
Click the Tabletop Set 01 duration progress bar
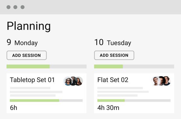pos(46,100)
